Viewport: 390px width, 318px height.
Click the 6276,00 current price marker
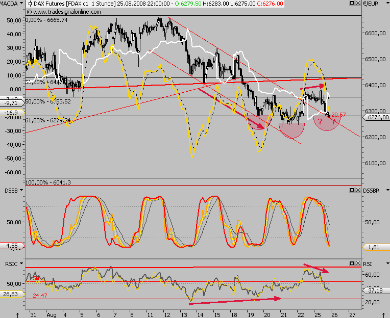(376, 118)
